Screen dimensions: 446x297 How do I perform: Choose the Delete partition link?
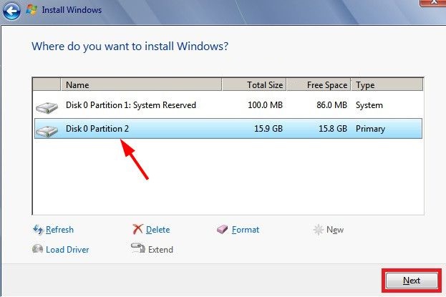click(158, 230)
